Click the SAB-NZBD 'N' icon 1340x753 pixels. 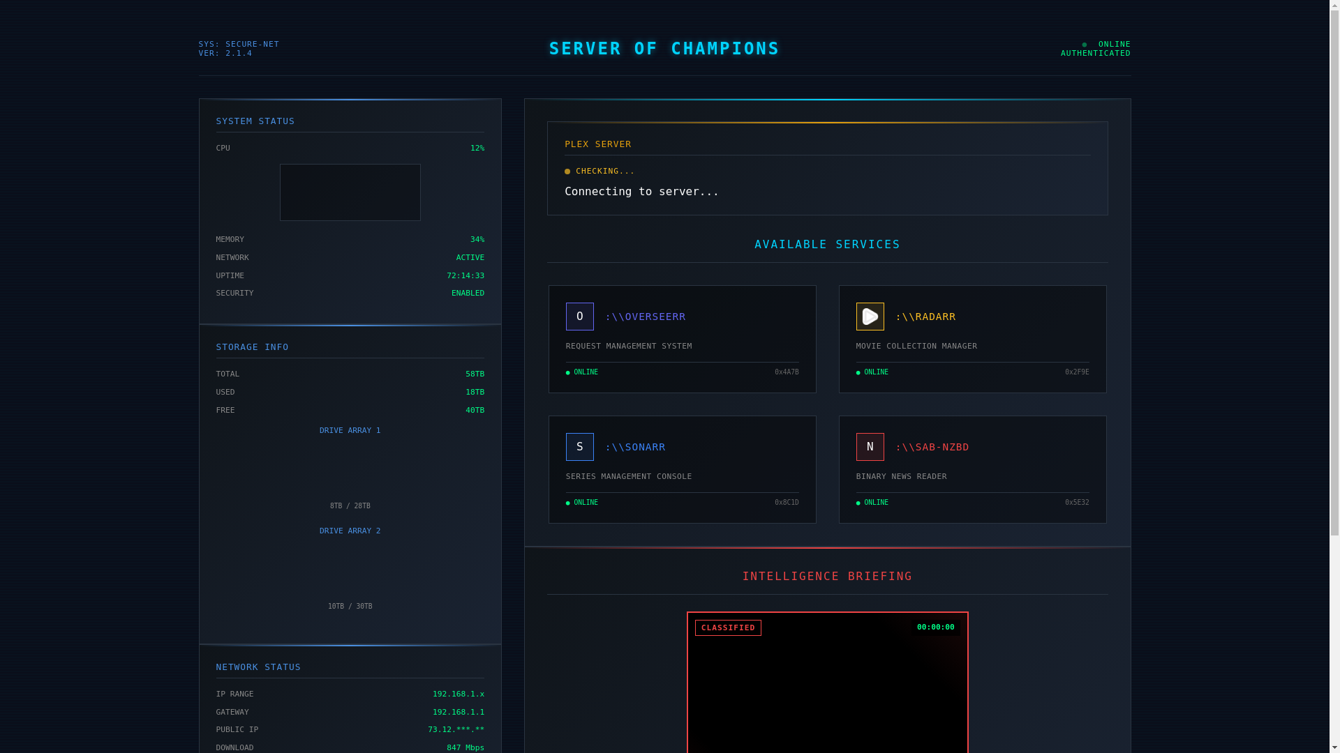pos(870,447)
